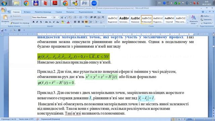Screen dimensions: 215x121
Task: Toggle paragraph marks ¶ display
Action: tap(103, 17)
